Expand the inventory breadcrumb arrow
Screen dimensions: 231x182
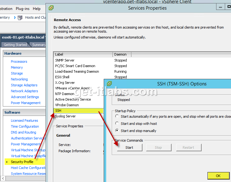click(x=15, y=18)
